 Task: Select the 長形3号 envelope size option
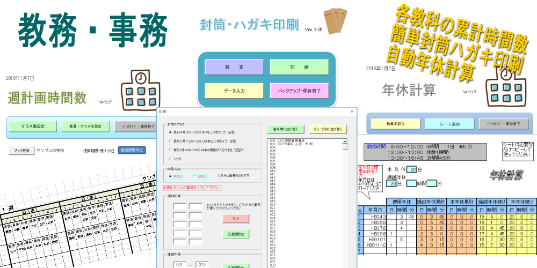tap(171, 141)
